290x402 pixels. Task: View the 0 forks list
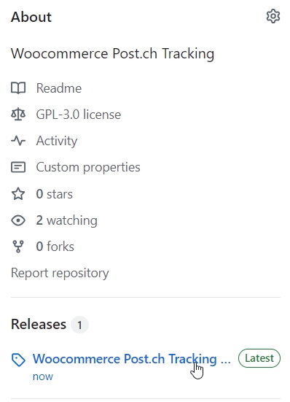point(55,247)
